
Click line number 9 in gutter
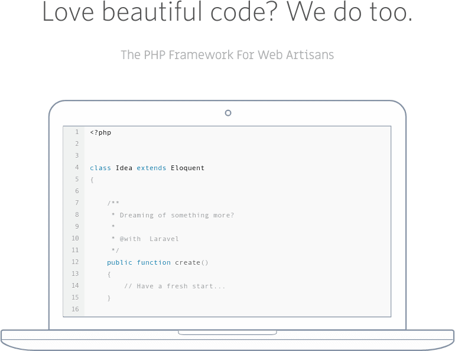(77, 226)
